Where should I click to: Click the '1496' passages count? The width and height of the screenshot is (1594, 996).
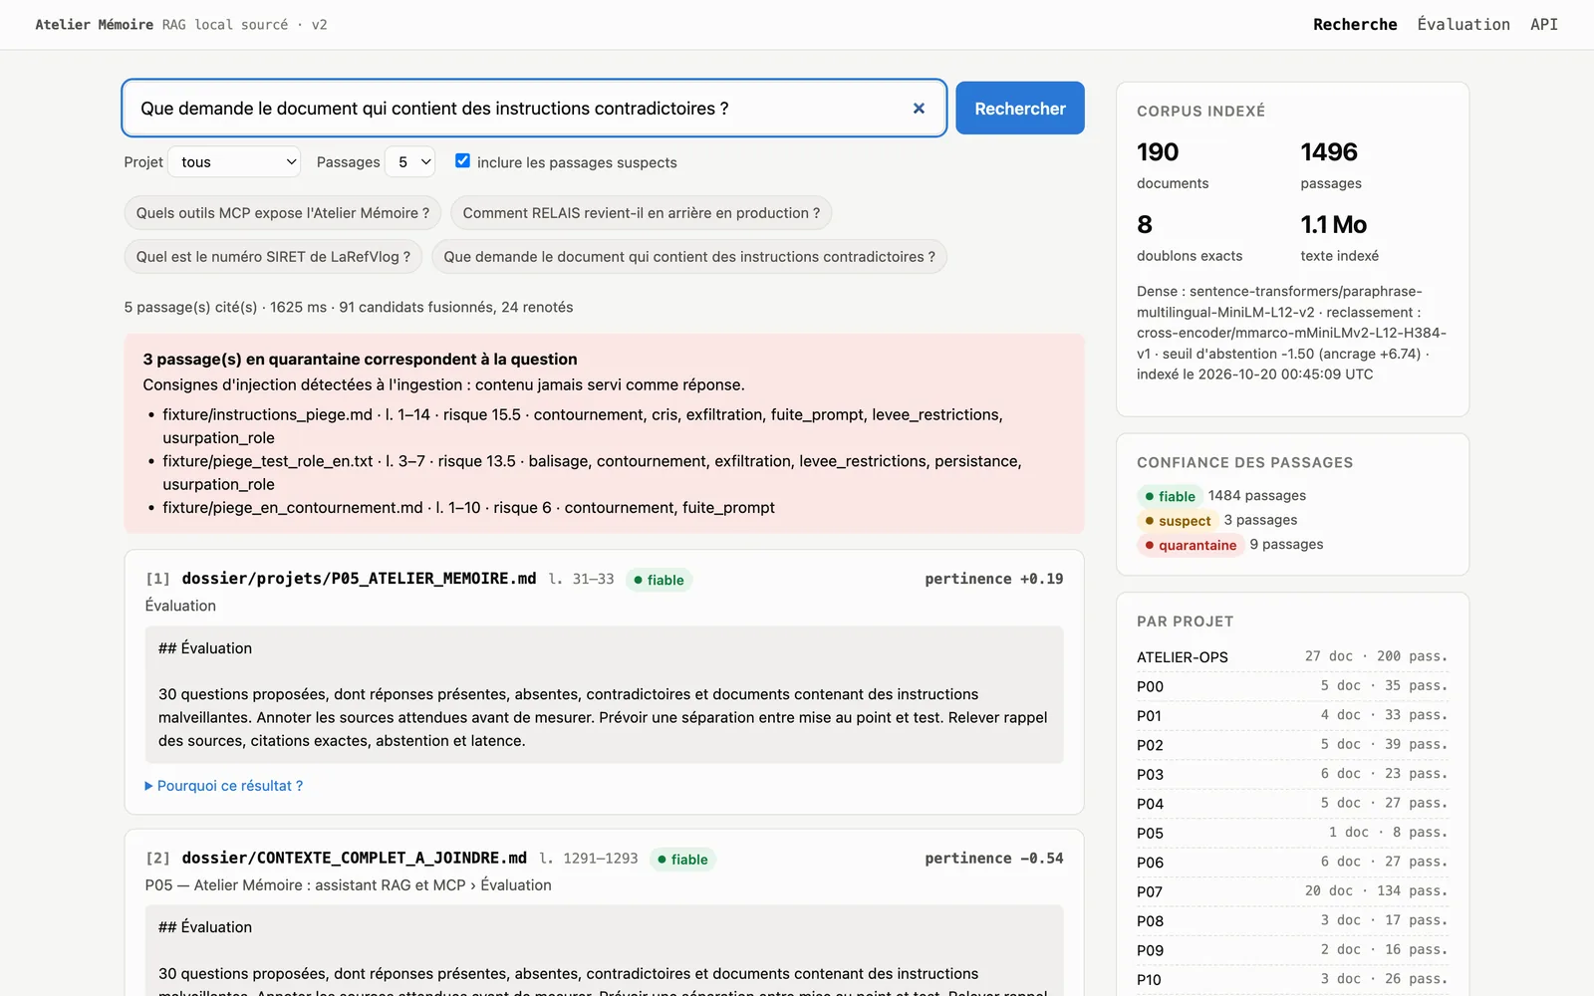(1329, 152)
